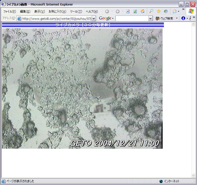Expand the Google search box history dropdown
Screen dimensions: 197x185
point(150,19)
